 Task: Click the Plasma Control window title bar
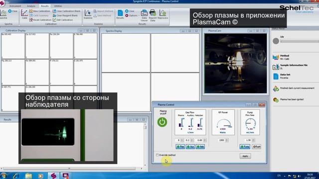click(x=209, y=105)
